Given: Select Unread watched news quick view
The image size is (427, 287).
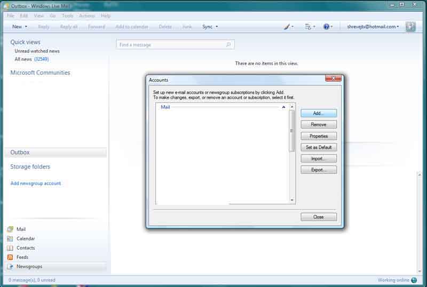Looking at the screenshot, I should tap(37, 51).
